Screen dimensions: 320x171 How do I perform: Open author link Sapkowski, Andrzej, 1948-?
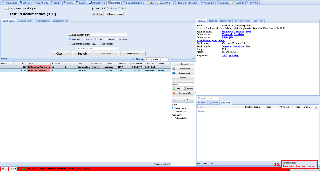pyautogui.click(x=237, y=32)
